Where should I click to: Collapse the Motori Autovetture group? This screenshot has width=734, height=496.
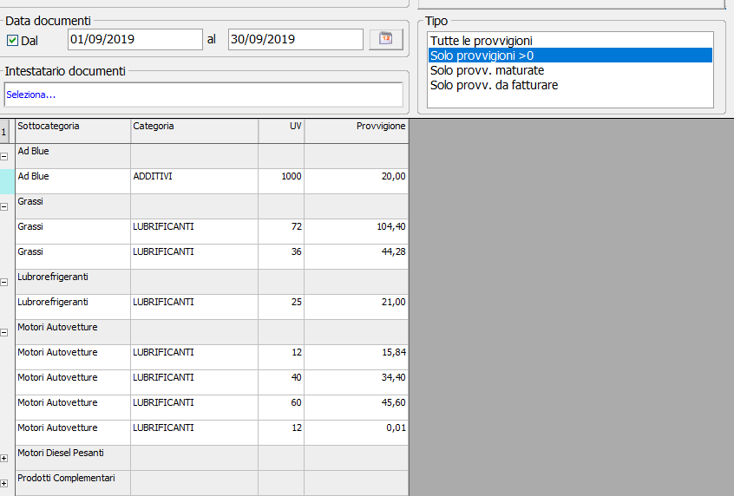tap(4, 333)
